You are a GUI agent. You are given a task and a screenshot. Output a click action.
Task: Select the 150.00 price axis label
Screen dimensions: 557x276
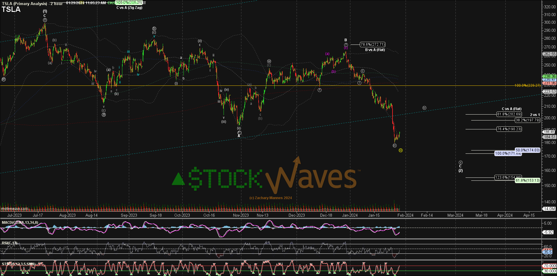coord(550,185)
